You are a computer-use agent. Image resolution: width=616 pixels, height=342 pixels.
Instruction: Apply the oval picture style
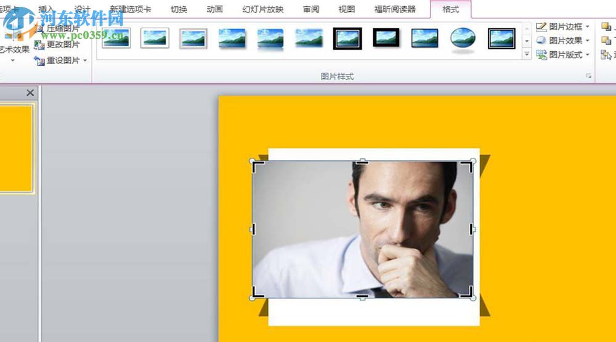(x=463, y=39)
